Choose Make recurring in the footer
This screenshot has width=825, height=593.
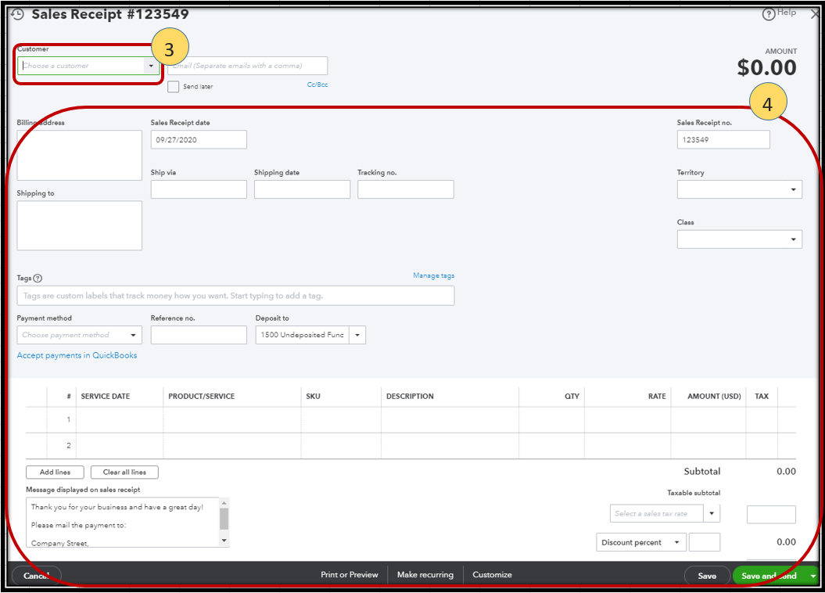(425, 575)
